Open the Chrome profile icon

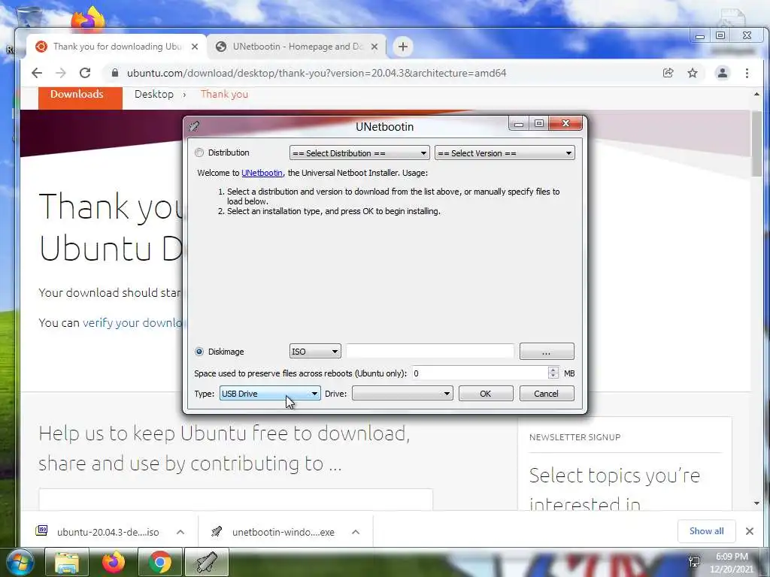pyautogui.click(x=723, y=73)
